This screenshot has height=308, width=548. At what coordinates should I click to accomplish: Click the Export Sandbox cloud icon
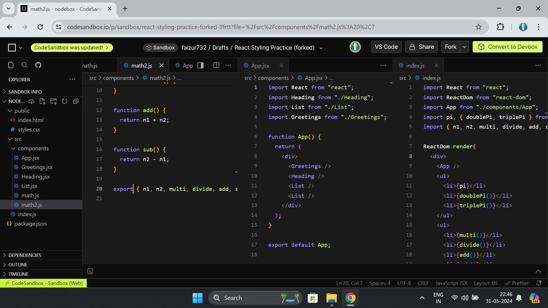31,101
